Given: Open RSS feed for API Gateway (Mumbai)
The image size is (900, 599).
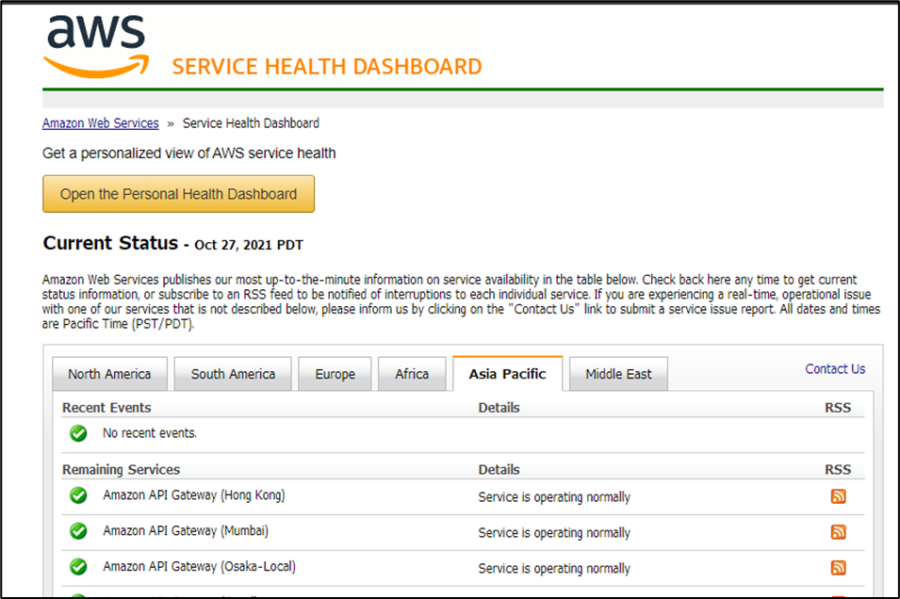Looking at the screenshot, I should 838,532.
